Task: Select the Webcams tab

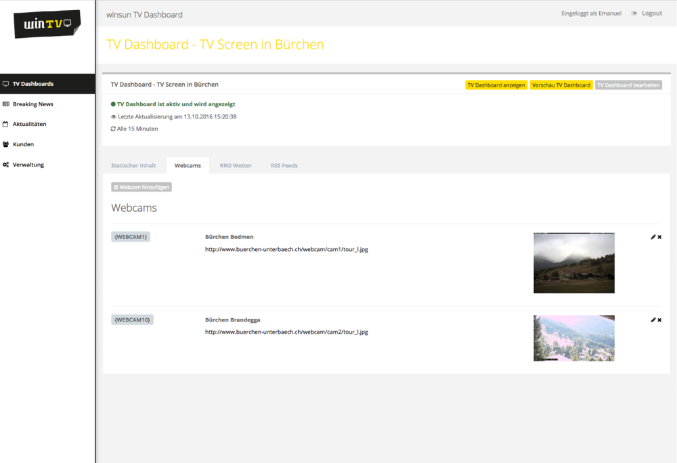Action: tap(188, 166)
